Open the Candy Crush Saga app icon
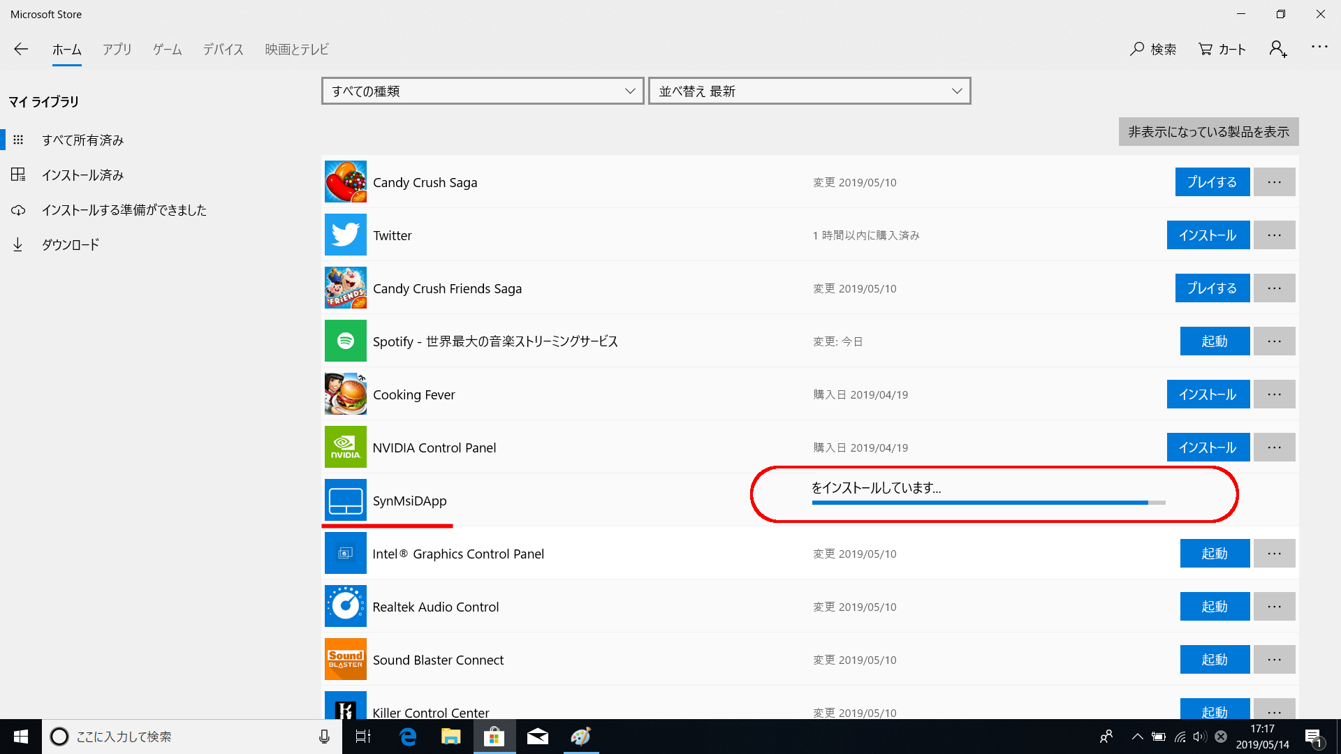 pos(345,182)
